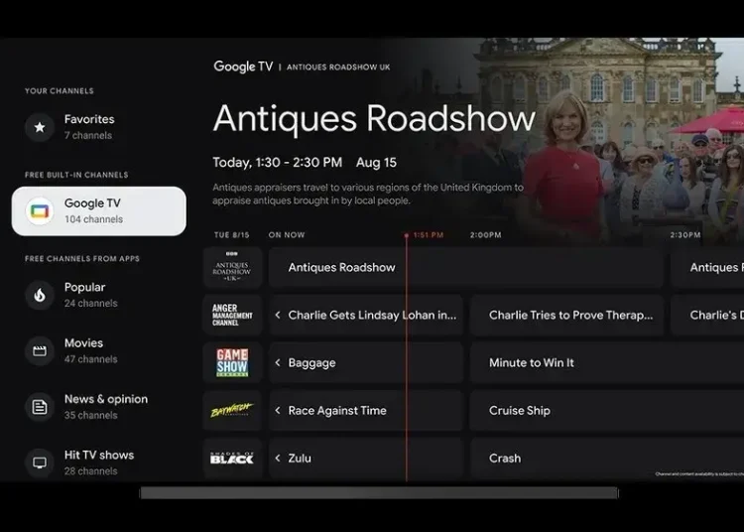Click the large Antiques Roadshow title
The height and width of the screenshot is (532, 744).
pyautogui.click(x=374, y=118)
